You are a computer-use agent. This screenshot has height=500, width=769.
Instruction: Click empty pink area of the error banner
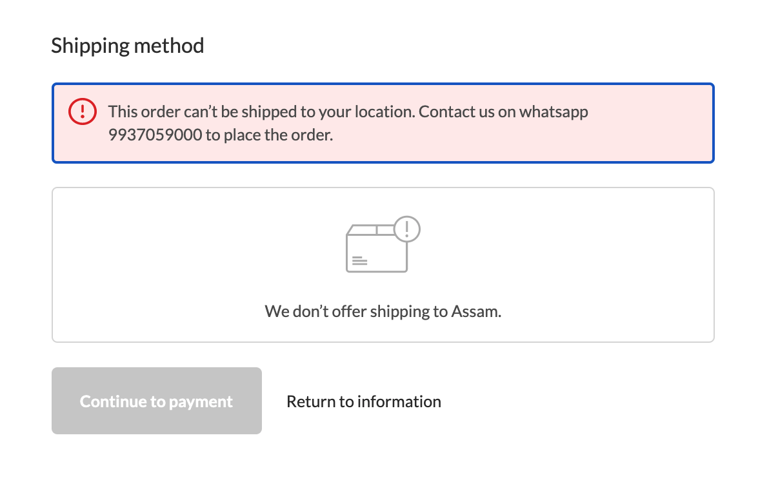(647, 135)
